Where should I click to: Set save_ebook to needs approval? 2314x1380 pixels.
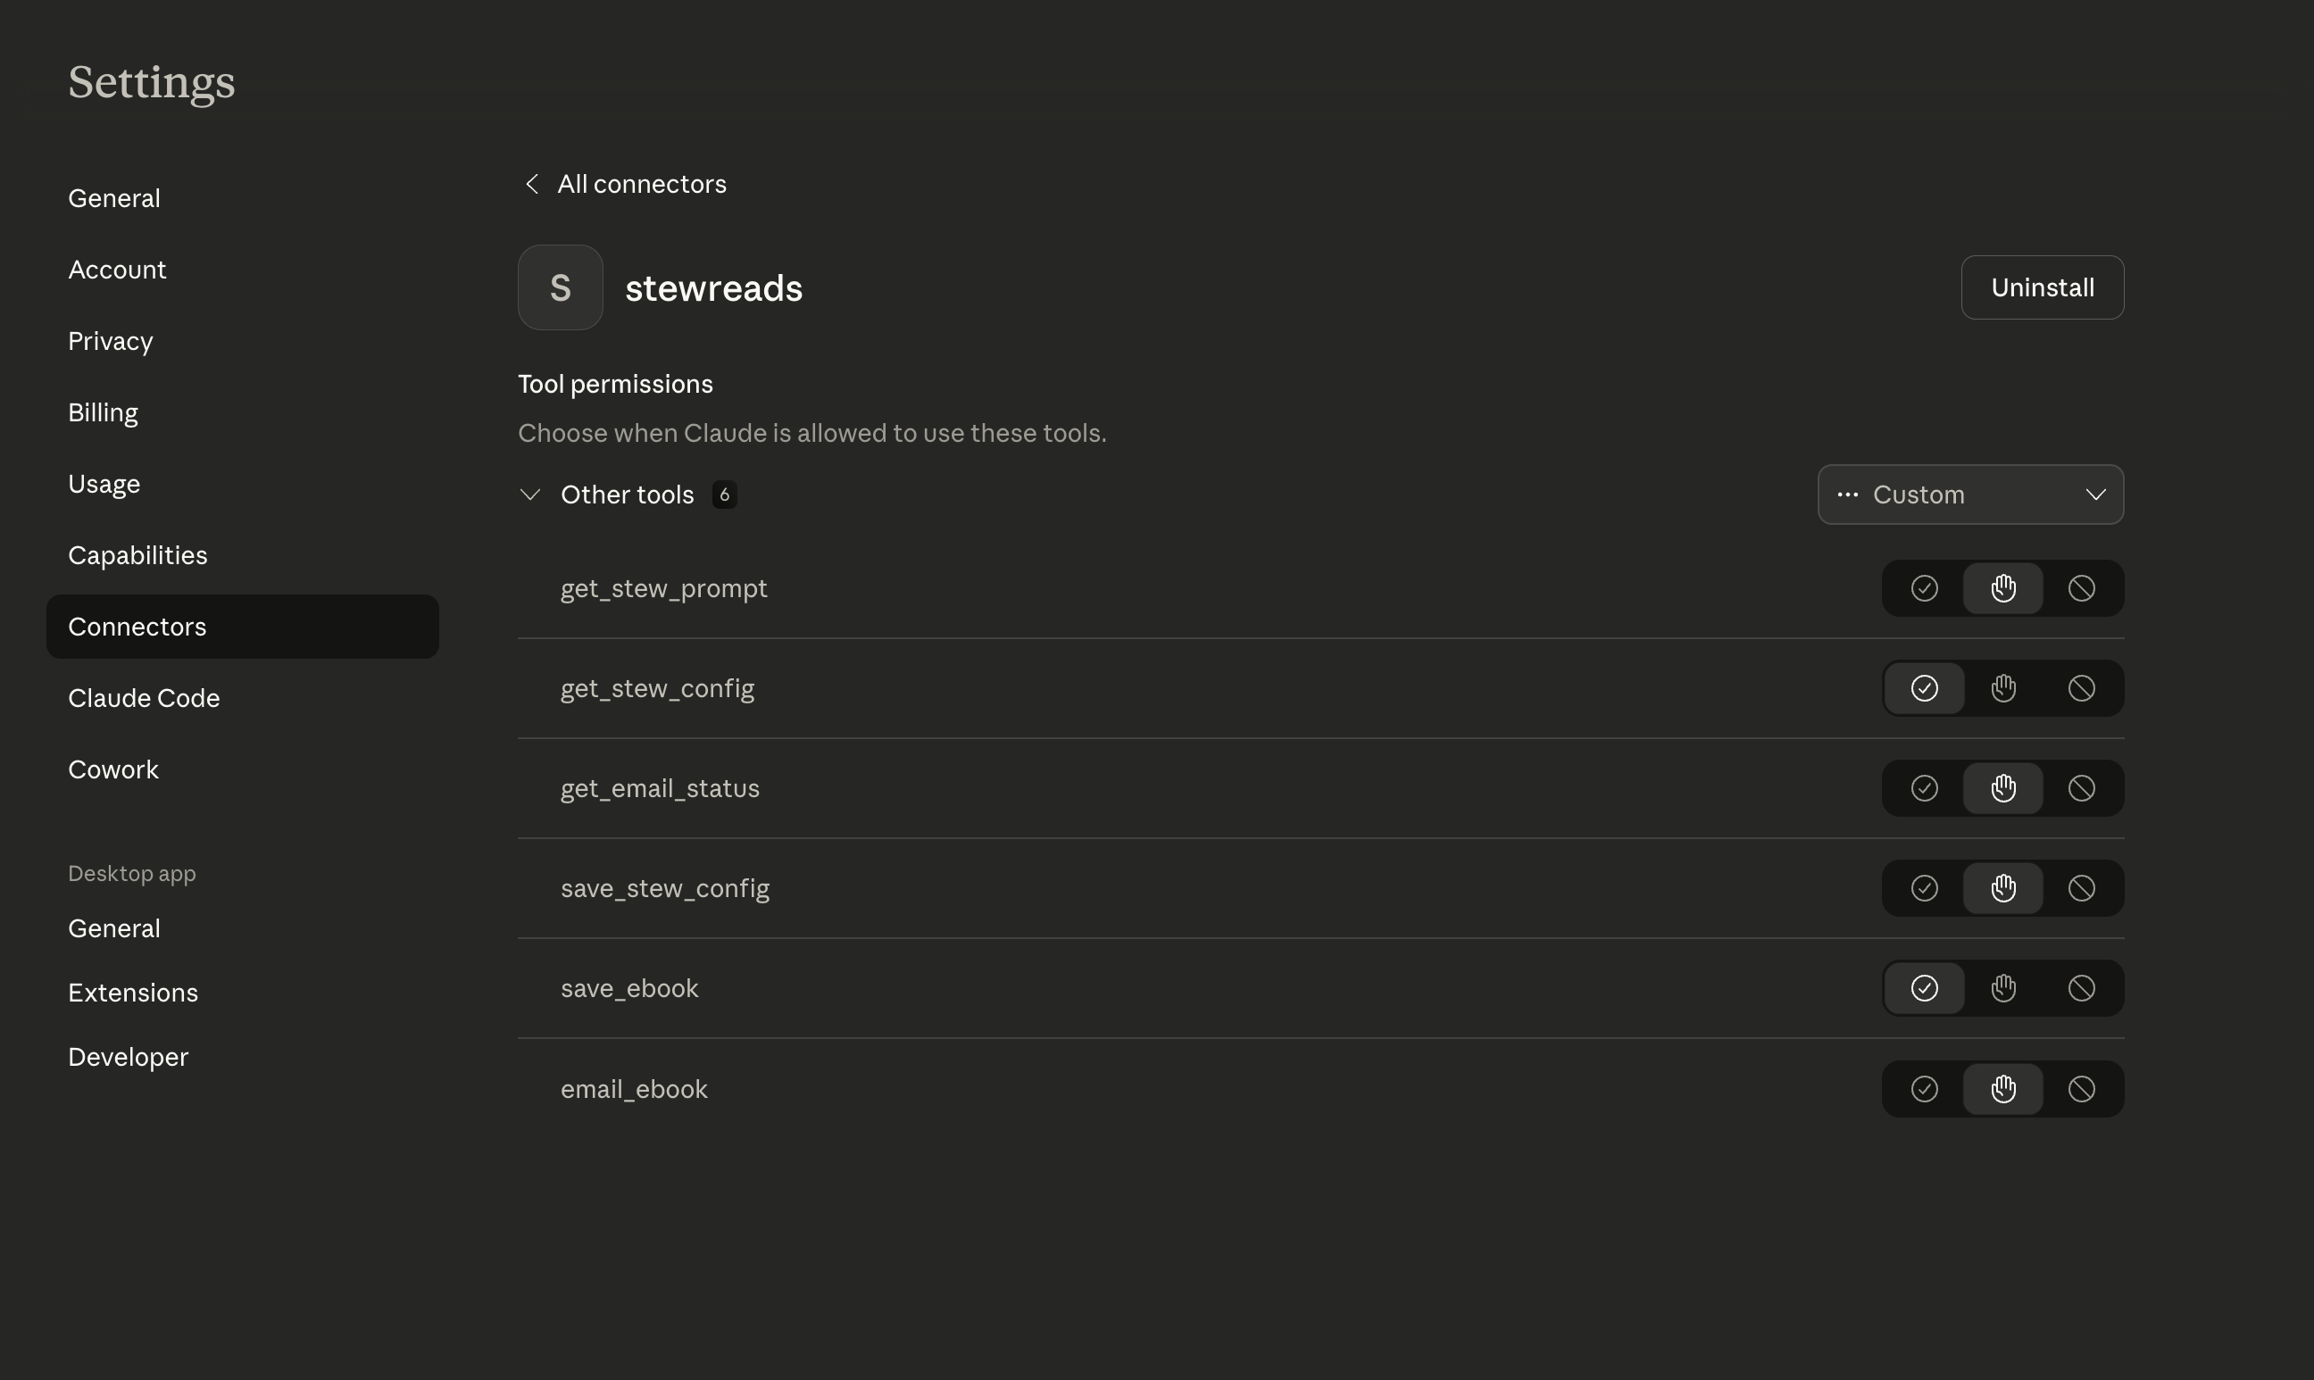pos(2002,988)
